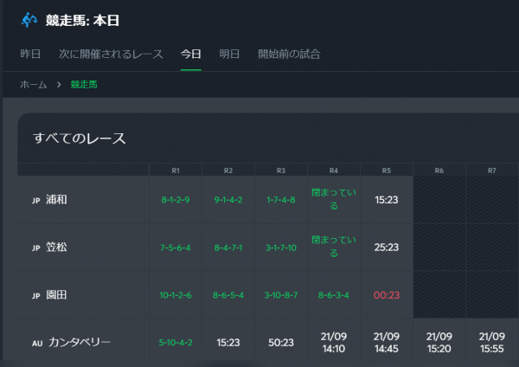Open the 浦和 racecourse row

(83, 200)
